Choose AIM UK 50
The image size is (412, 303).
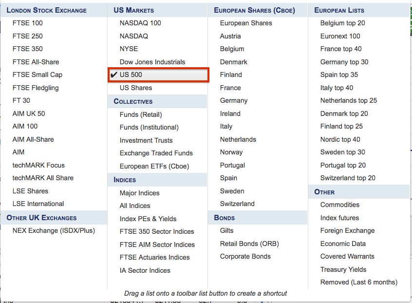pyautogui.click(x=29, y=114)
